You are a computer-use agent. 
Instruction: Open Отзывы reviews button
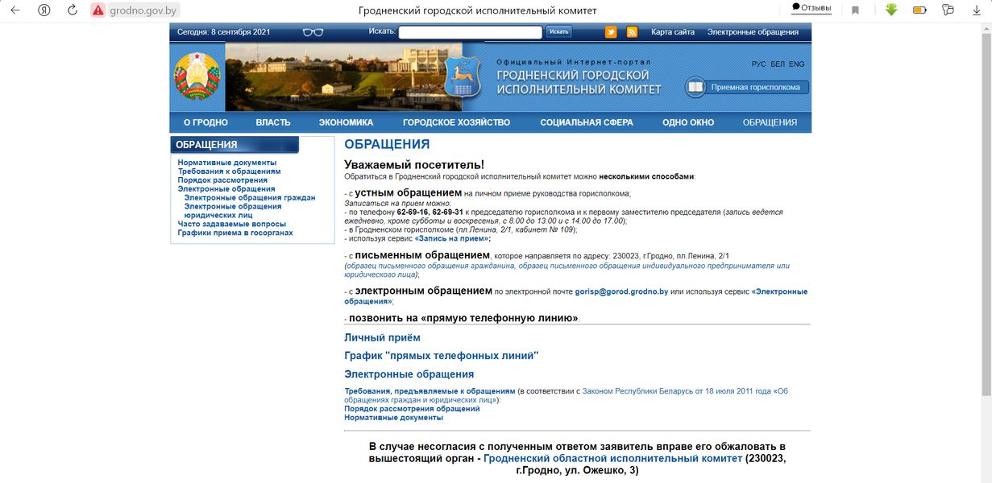click(x=811, y=8)
